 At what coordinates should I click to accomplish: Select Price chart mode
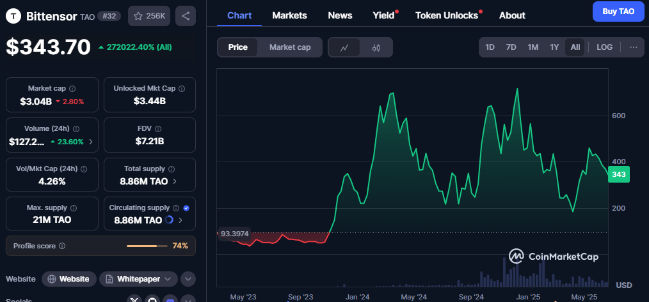(x=238, y=47)
